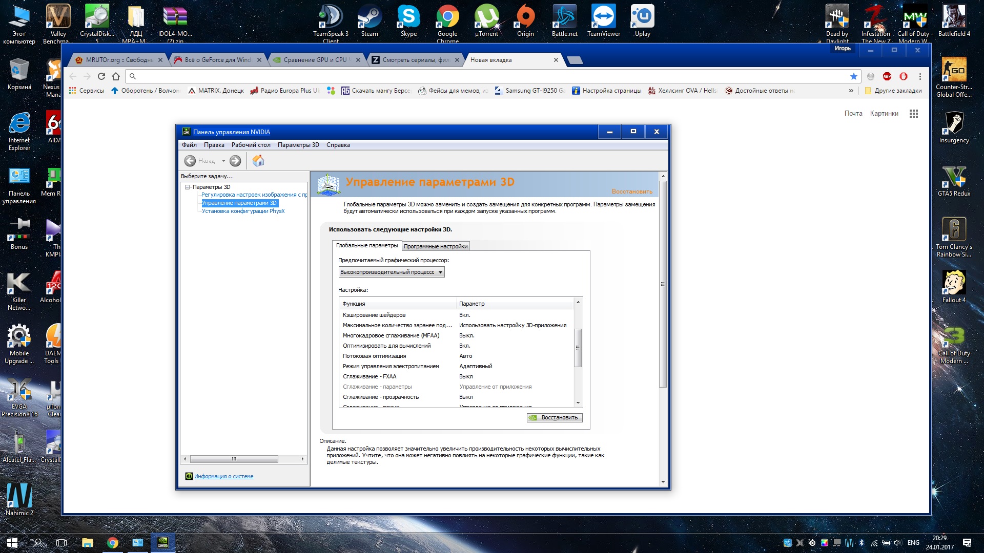The width and height of the screenshot is (984, 553).
Task: Switch to Программные настройки tab
Action: pos(436,246)
